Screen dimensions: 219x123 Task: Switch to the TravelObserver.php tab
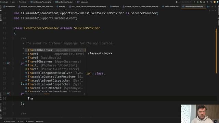tap(170, 6)
